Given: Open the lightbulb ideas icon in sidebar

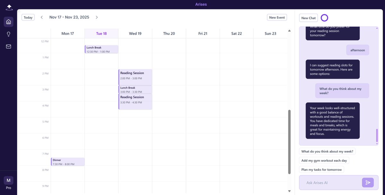Looking at the screenshot, I should [9, 34].
